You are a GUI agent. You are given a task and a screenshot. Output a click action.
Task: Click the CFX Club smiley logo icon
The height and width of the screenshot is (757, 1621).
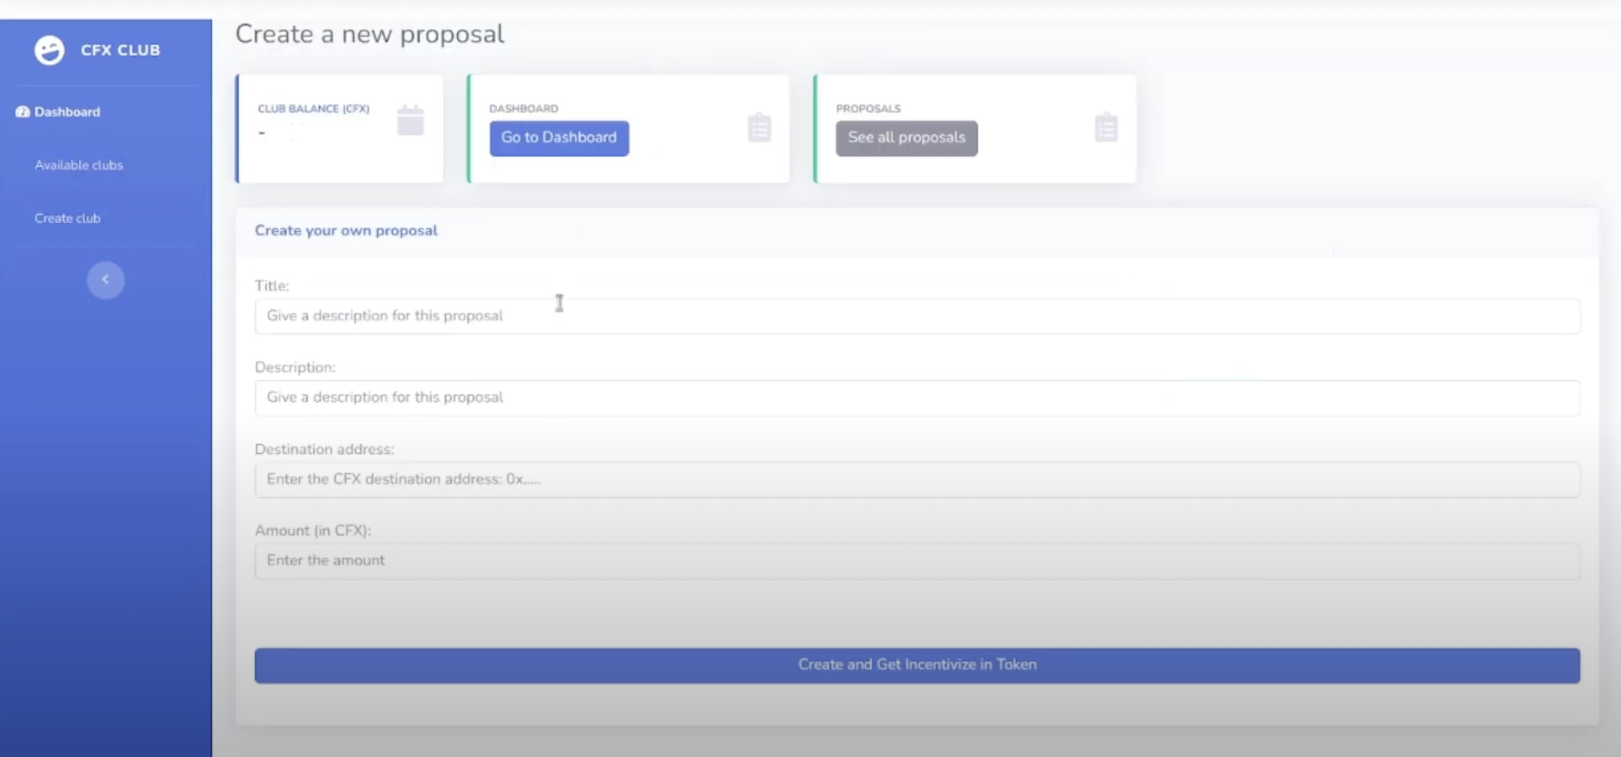pyautogui.click(x=49, y=49)
